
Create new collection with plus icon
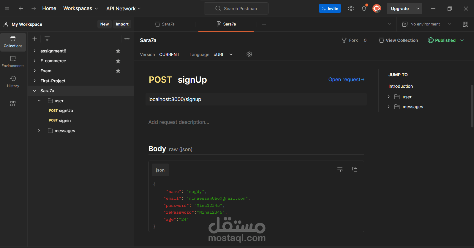[34, 39]
